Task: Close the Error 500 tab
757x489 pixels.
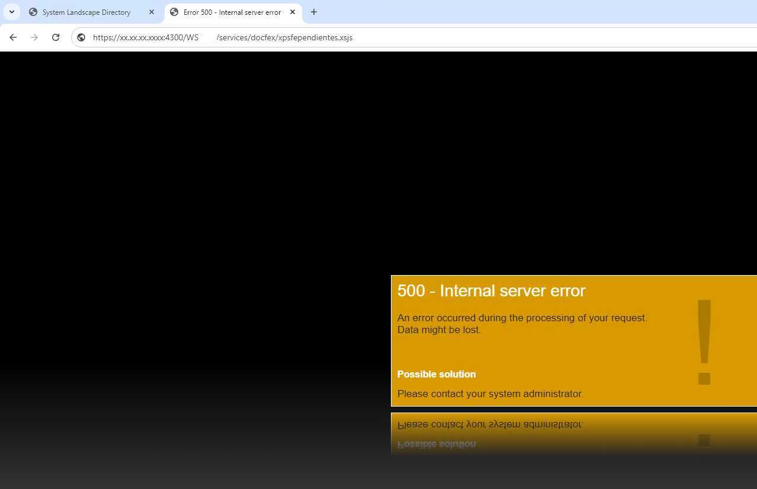Action: tap(293, 12)
